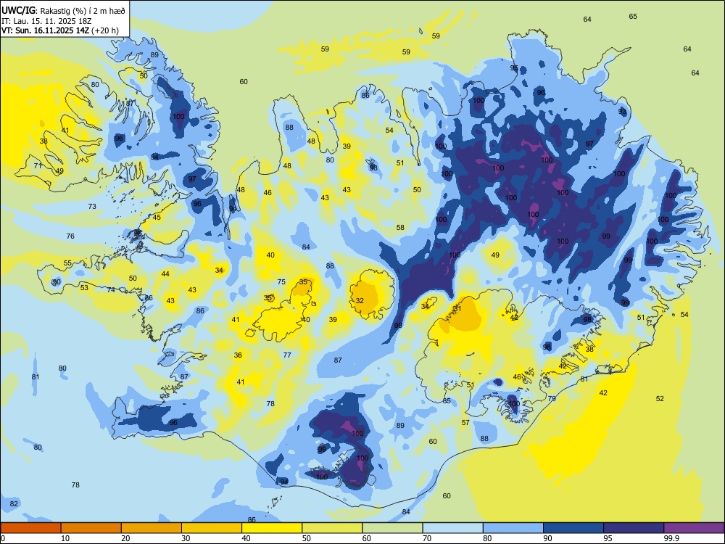Click the map value '57'

coord(465,423)
